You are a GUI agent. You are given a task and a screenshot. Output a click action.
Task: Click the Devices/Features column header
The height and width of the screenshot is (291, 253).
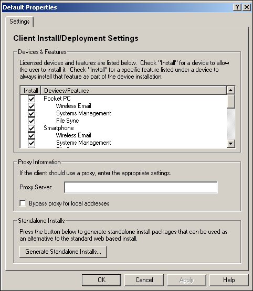pyautogui.click(x=133, y=91)
